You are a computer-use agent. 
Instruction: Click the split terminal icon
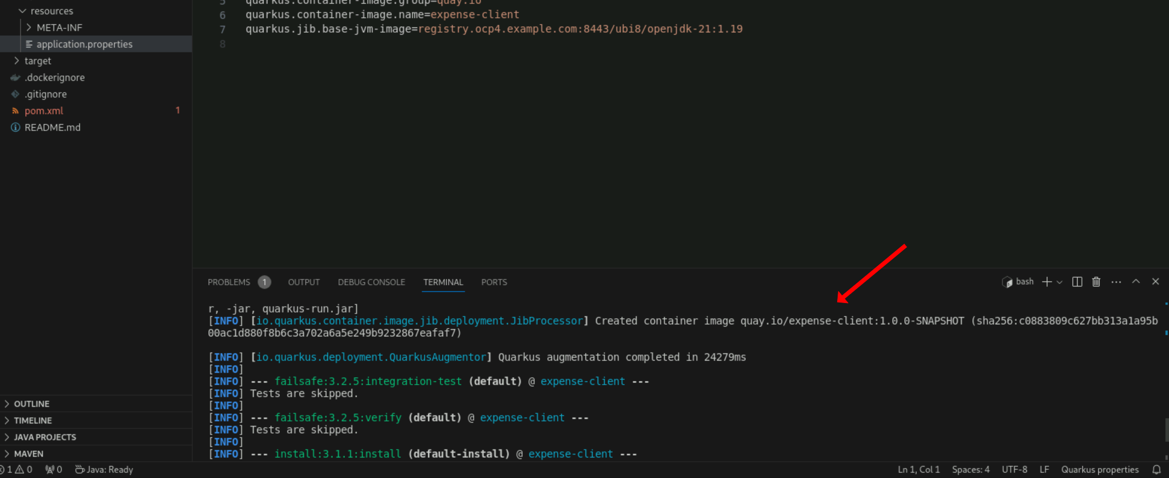[x=1077, y=282]
